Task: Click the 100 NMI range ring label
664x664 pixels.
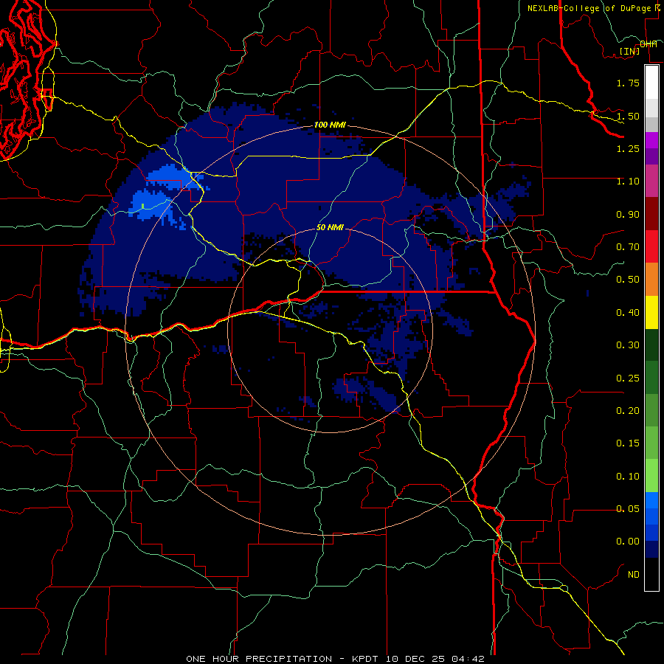Action: click(330, 125)
